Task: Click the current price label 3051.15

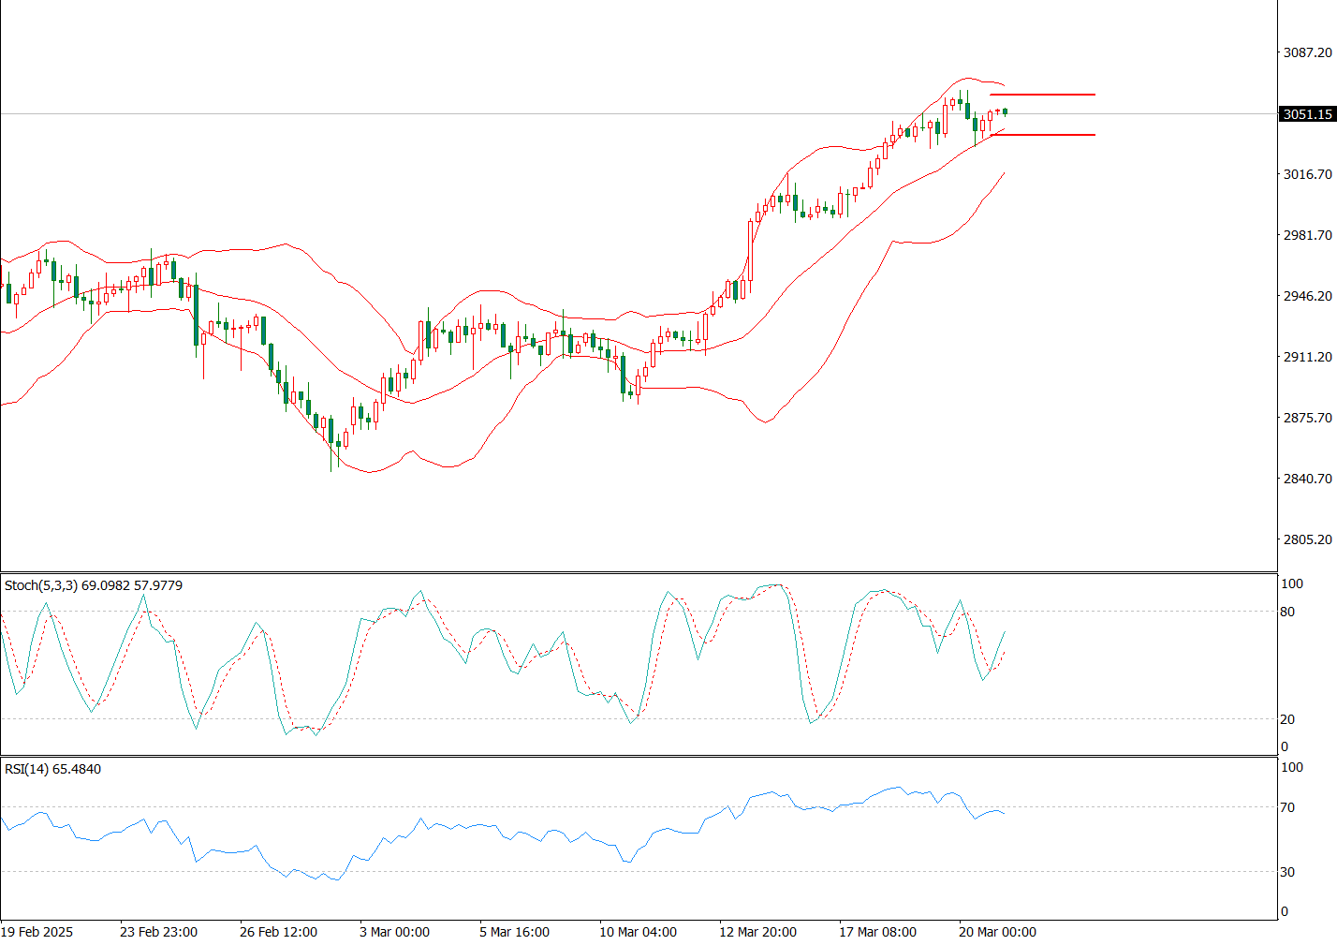Action: 1307,114
